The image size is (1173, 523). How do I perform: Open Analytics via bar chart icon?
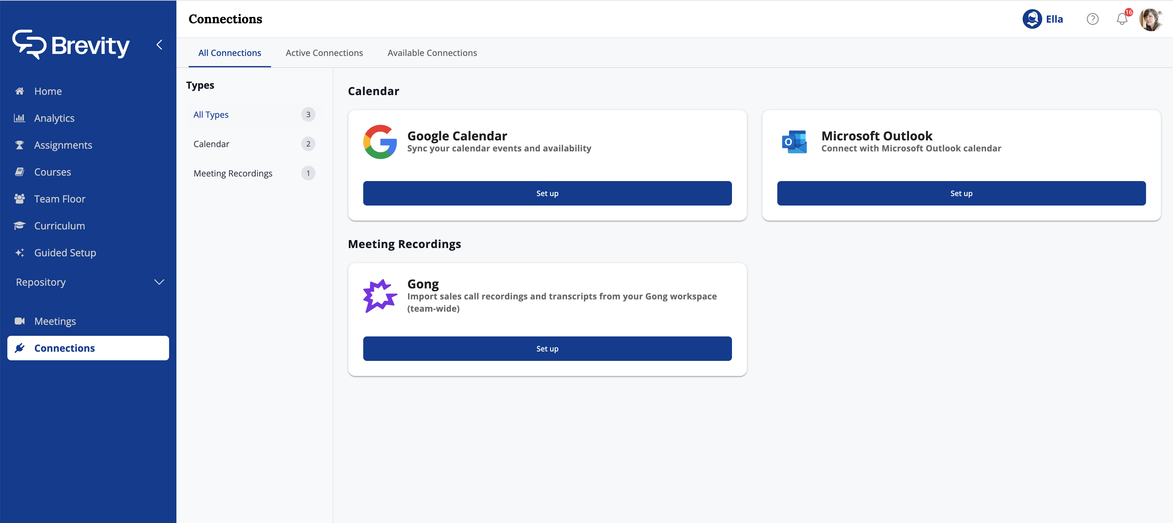coord(19,118)
